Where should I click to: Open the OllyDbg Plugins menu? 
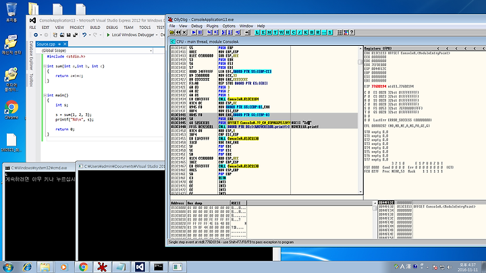coord(213,26)
